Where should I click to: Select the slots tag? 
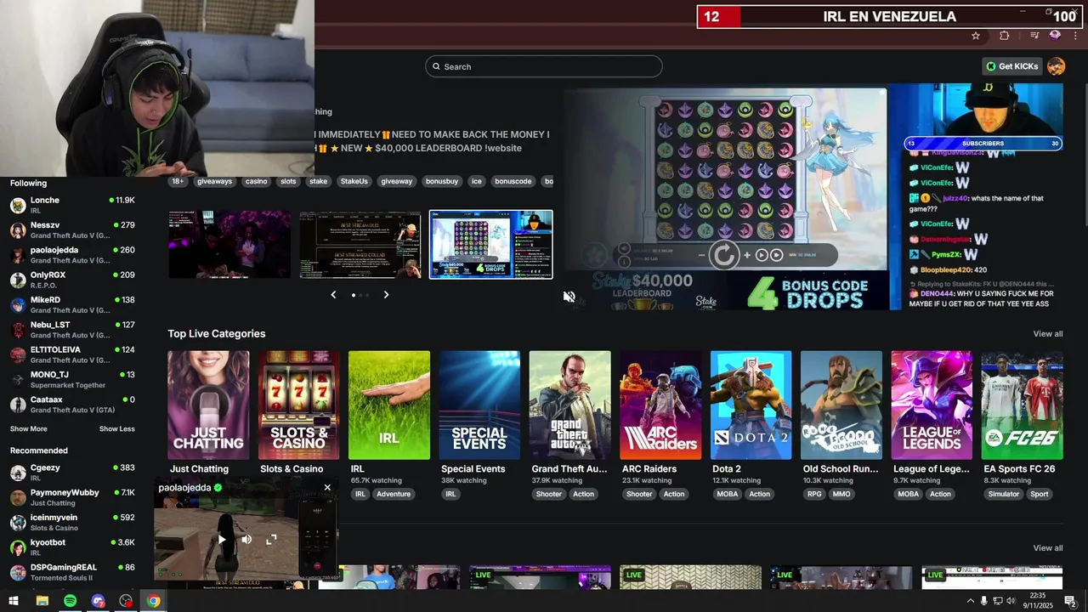288,181
